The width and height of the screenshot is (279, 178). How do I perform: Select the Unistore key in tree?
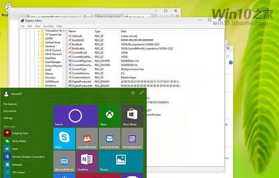pyautogui.click(x=50, y=46)
